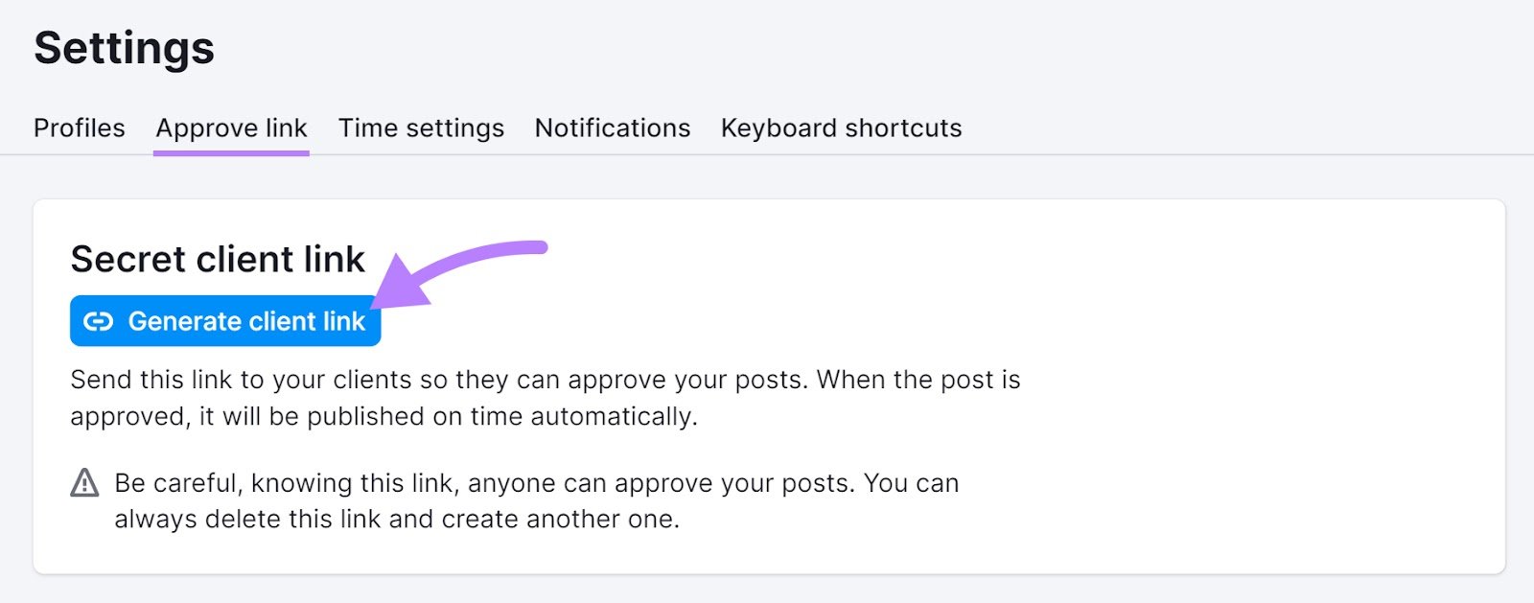Click the Secret client link heading

click(218, 259)
